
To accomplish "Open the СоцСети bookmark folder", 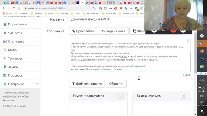I will pyautogui.click(x=62, y=14).
